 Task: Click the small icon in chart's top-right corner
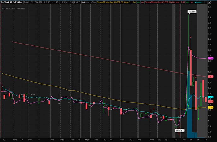pos(214,2)
